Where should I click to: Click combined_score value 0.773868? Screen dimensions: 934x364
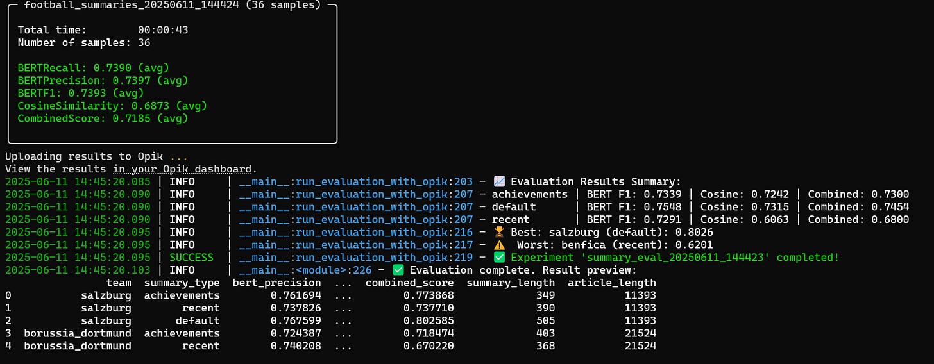[429, 295]
